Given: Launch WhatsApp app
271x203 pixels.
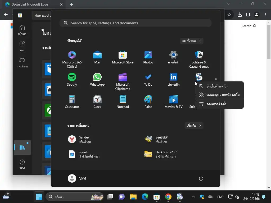Looking at the screenshot, I should (97, 80).
